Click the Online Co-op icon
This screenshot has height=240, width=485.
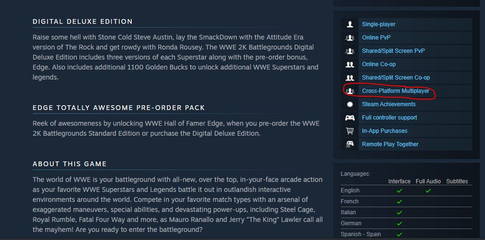tap(349, 64)
